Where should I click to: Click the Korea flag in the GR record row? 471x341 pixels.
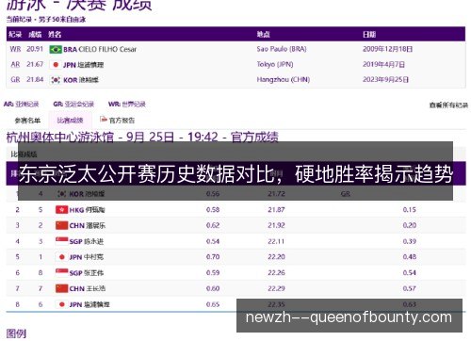click(56, 80)
